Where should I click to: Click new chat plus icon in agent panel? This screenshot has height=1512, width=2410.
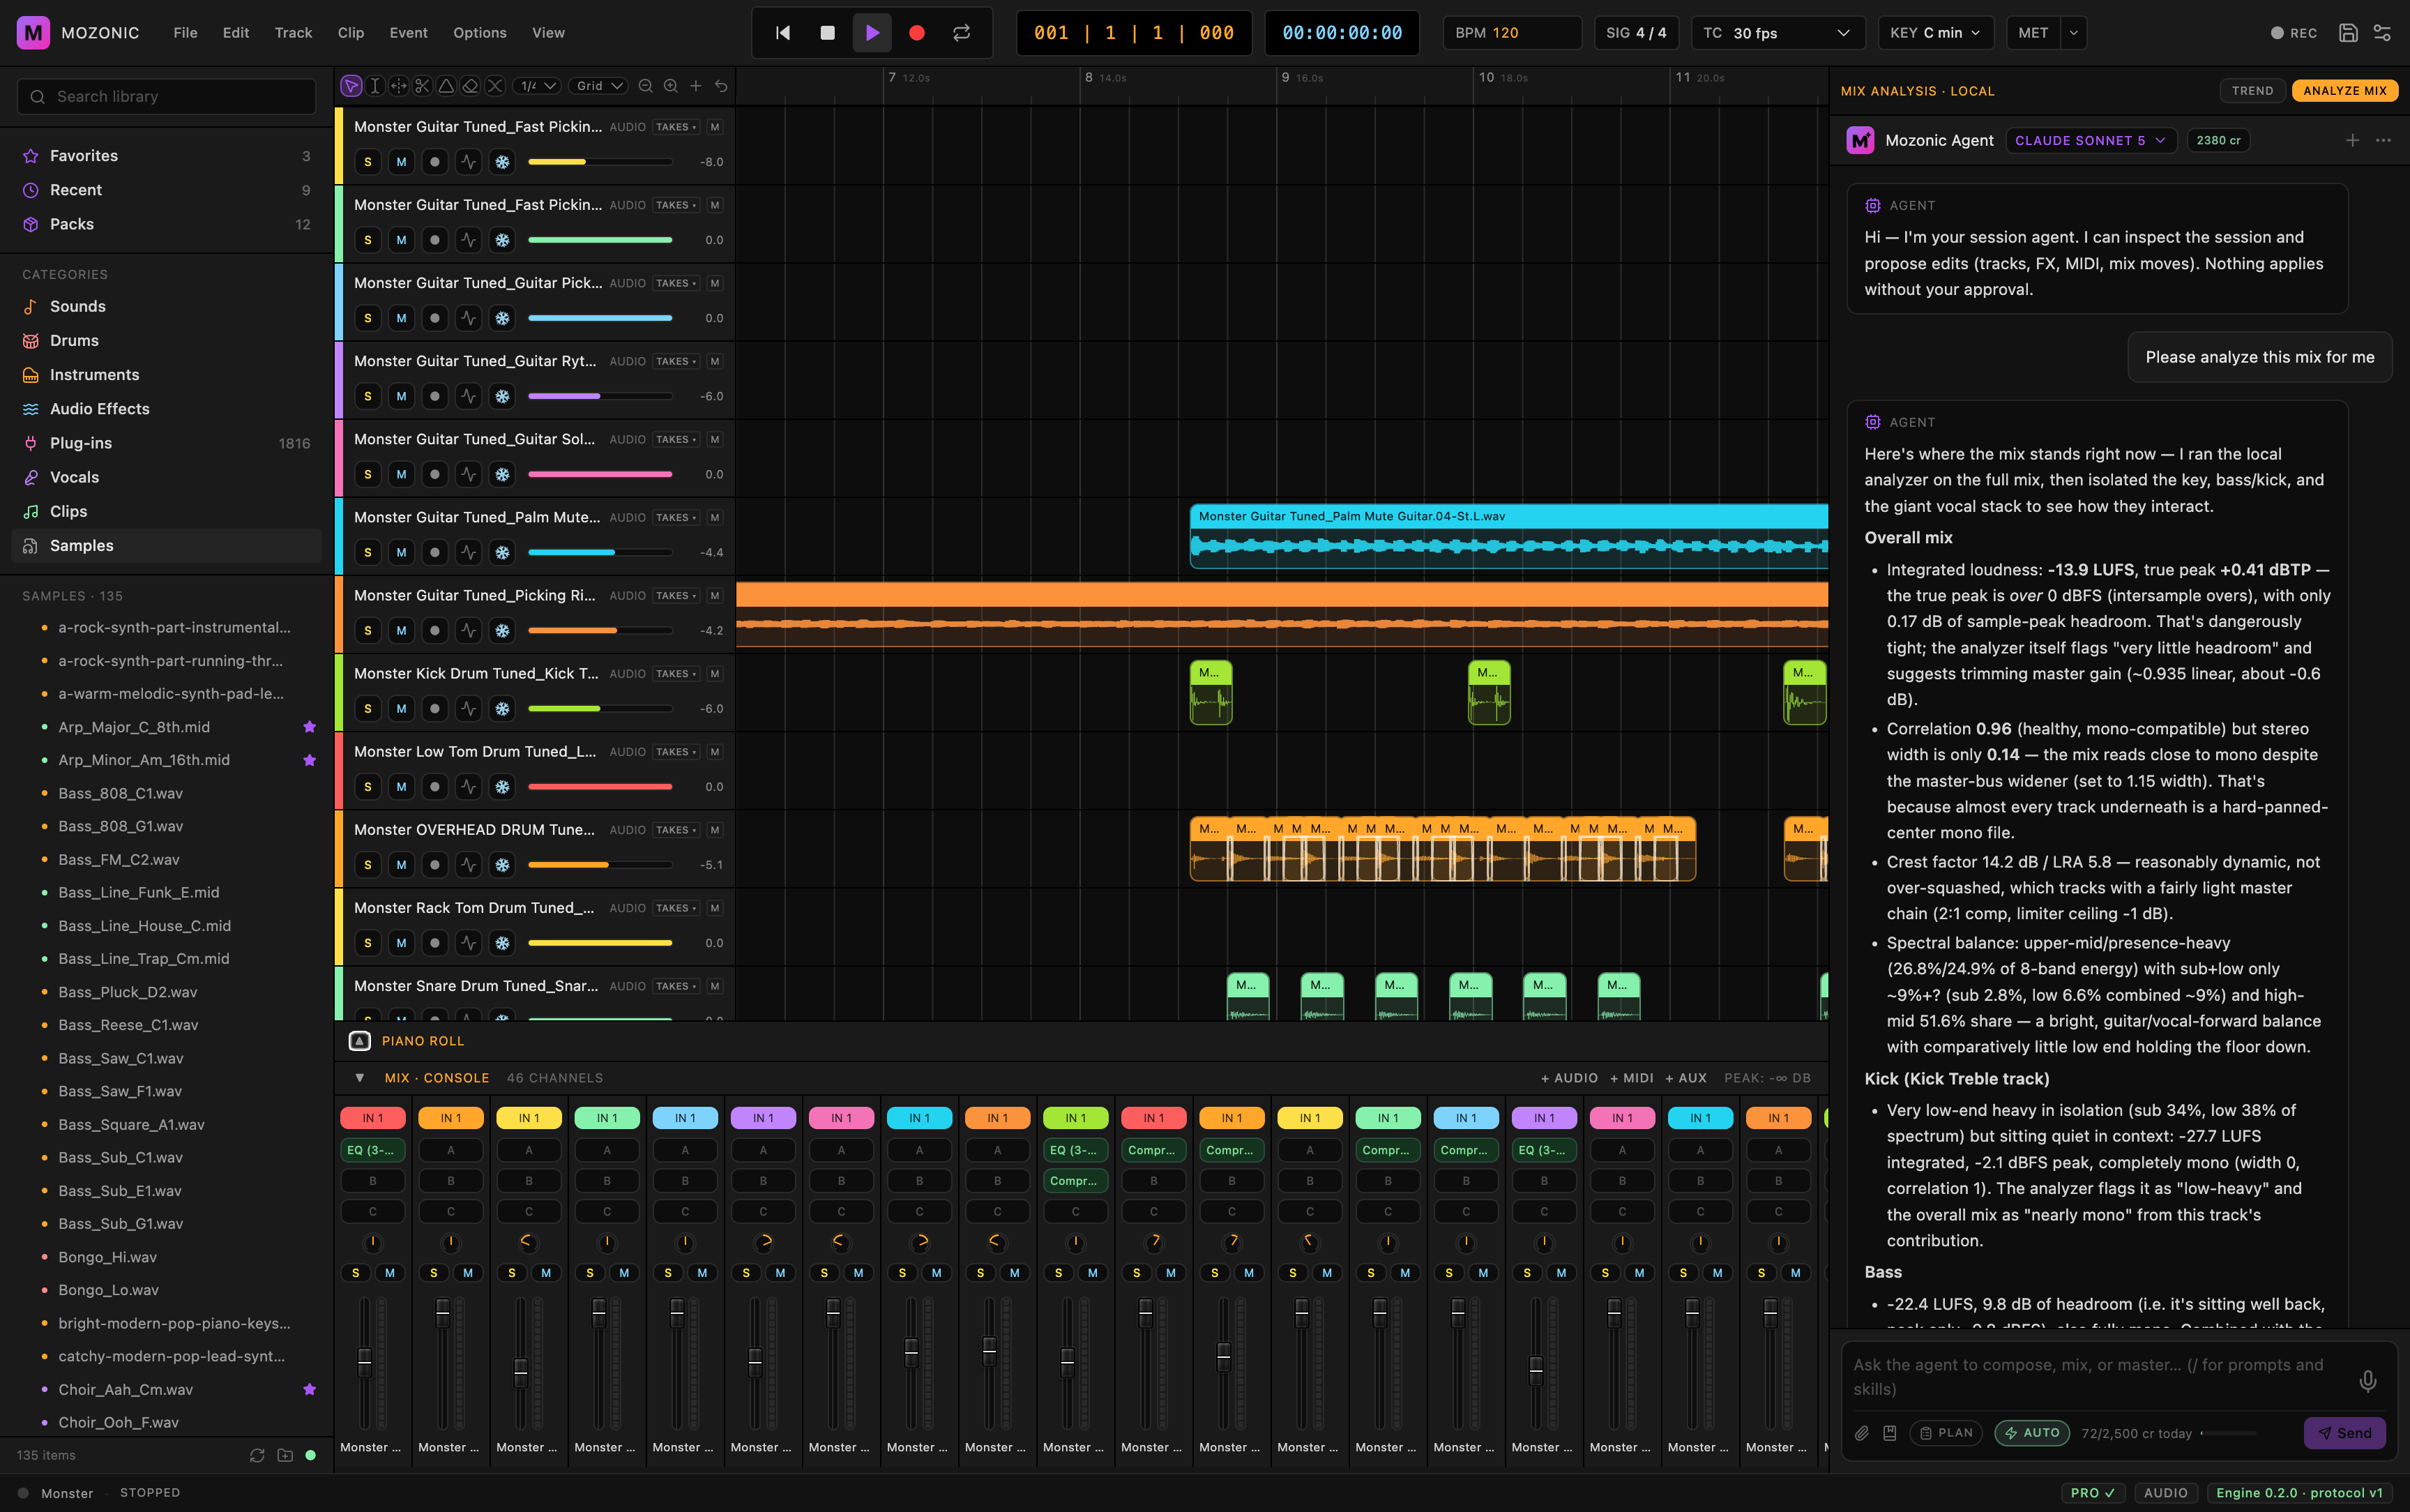tap(2353, 141)
